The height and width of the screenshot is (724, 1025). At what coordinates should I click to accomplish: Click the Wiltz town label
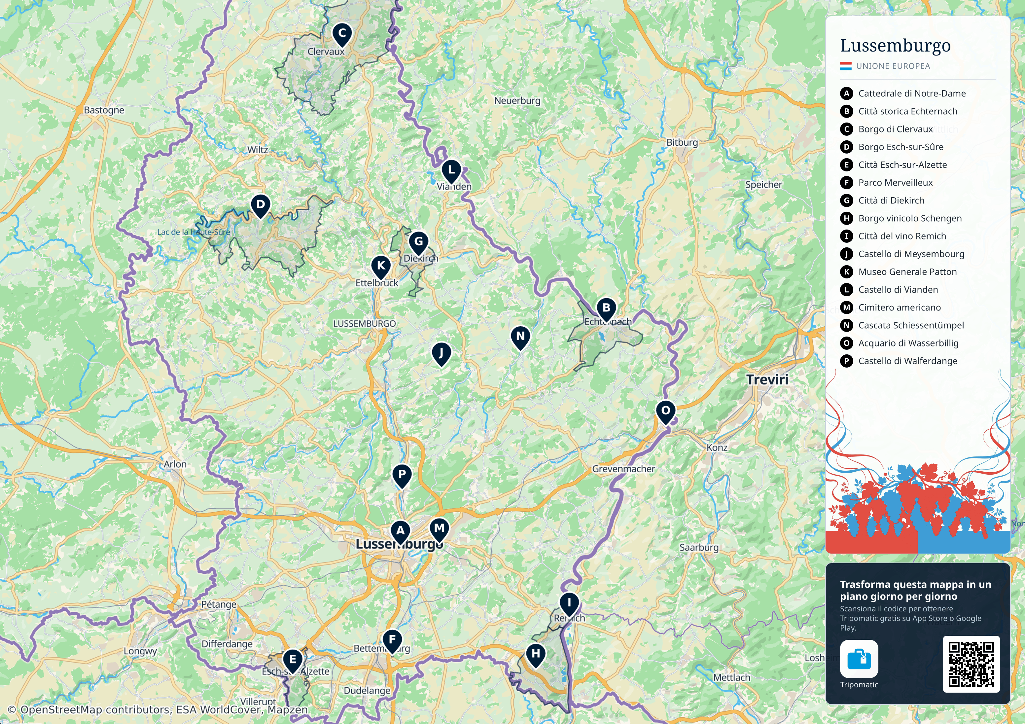258,150
